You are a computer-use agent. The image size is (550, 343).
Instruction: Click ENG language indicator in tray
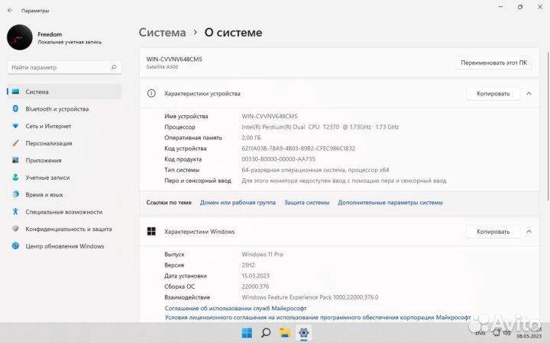(480, 333)
